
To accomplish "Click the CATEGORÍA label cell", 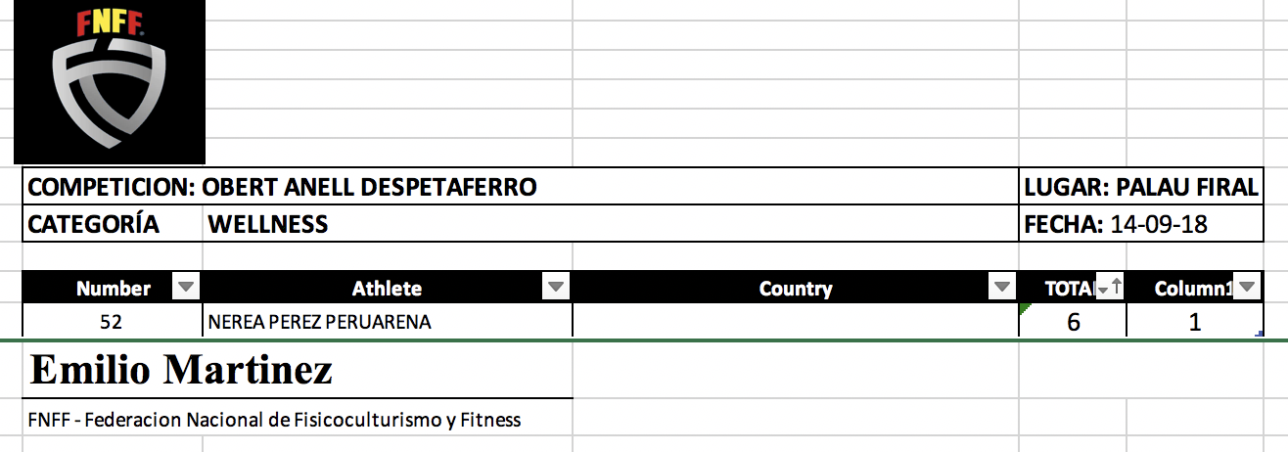I will click(x=94, y=224).
